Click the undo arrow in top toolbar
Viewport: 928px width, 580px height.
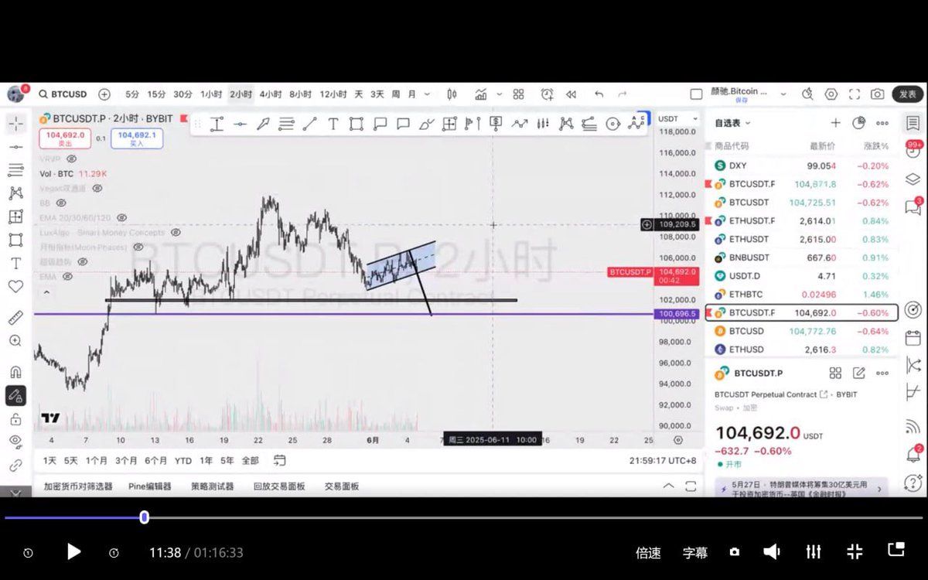click(x=599, y=94)
